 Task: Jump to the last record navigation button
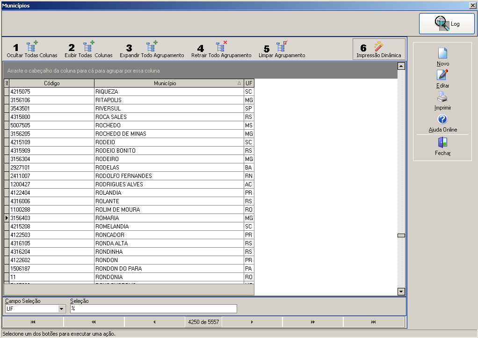[373, 322]
